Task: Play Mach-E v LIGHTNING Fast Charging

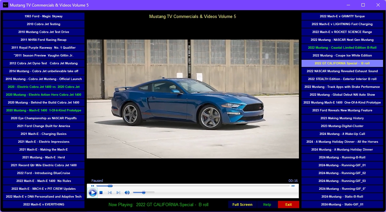Action: 342,24
